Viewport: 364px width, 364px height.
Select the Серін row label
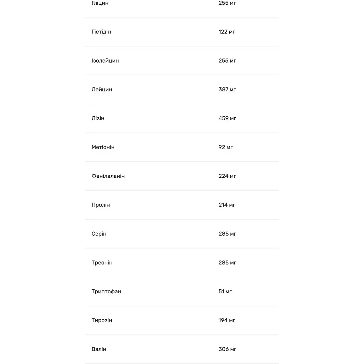[99, 234]
